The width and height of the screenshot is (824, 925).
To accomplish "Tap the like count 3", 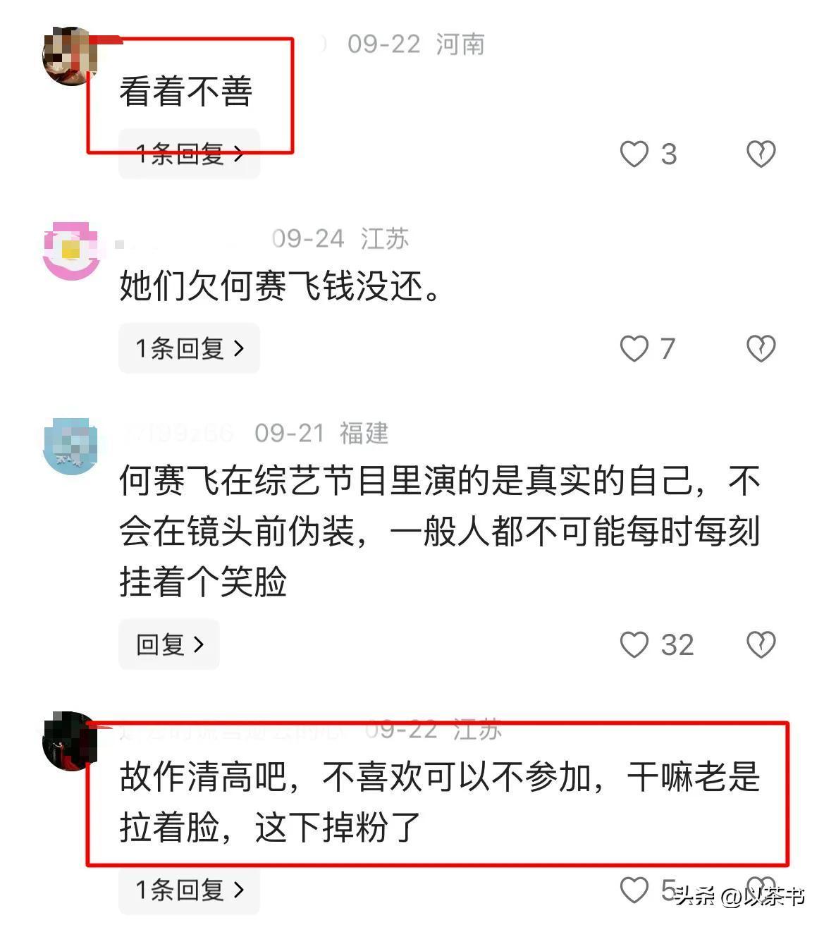I will click(x=669, y=154).
